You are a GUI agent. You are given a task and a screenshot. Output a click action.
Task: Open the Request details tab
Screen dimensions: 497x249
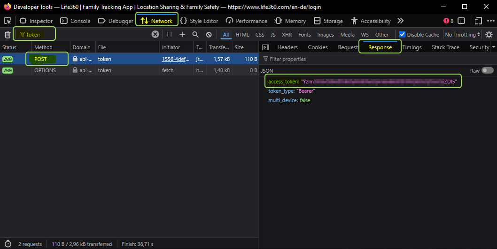click(348, 47)
